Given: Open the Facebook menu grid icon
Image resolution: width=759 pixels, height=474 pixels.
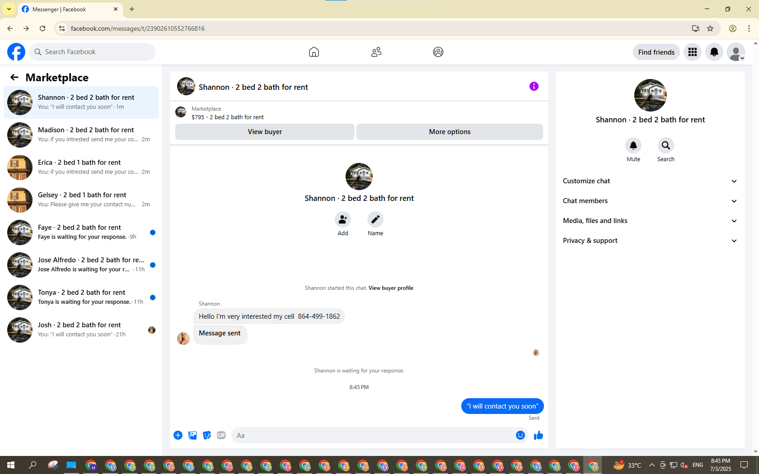Looking at the screenshot, I should click(x=693, y=52).
